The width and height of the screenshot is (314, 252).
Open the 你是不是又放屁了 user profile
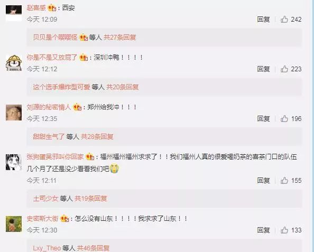click(x=52, y=58)
